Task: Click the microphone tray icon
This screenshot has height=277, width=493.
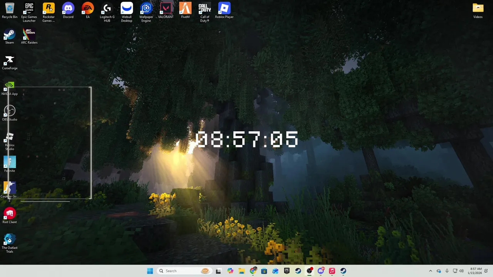Action: [x=447, y=271]
